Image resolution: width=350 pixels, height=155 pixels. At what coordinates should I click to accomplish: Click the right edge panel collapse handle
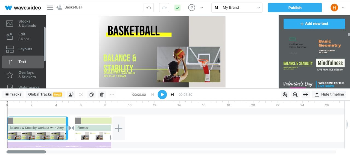tap(347, 124)
